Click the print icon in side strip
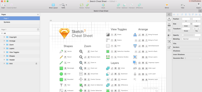 click(169, 25)
